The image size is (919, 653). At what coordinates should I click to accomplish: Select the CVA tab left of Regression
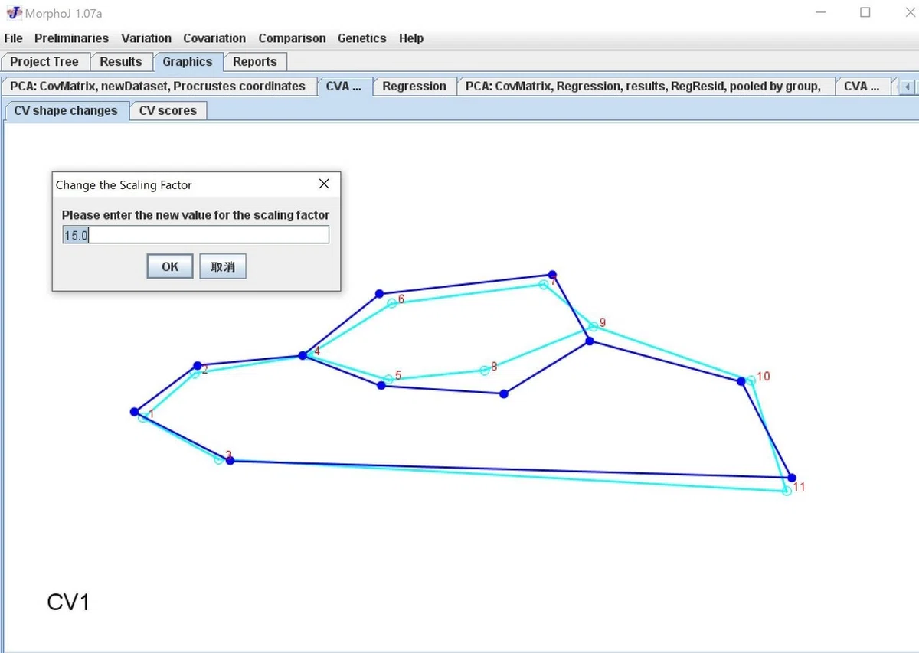[344, 87]
